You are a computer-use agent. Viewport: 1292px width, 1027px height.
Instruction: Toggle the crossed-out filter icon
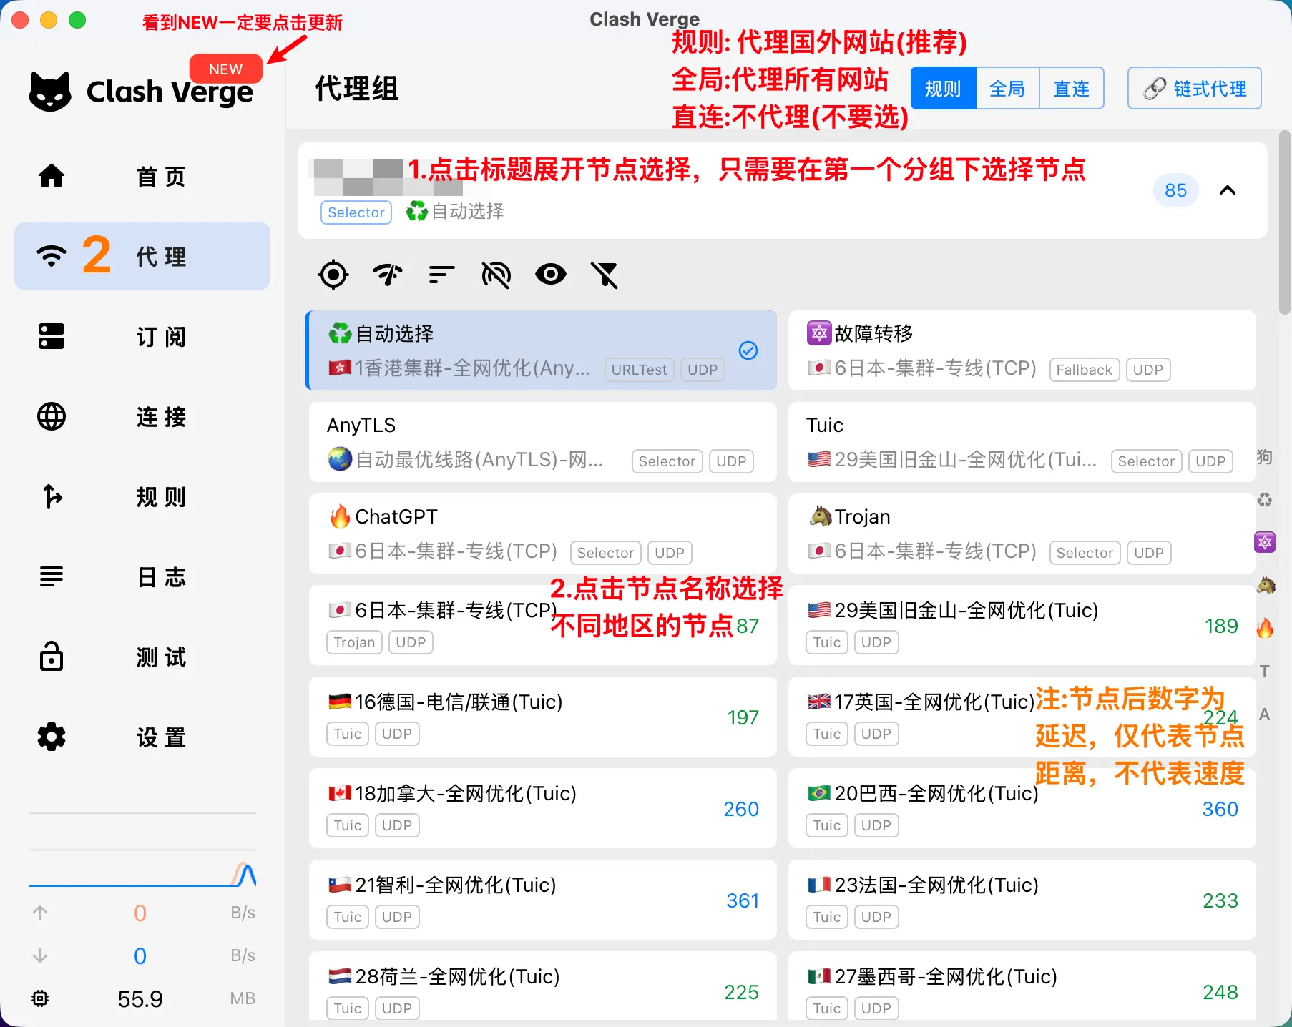click(x=605, y=275)
